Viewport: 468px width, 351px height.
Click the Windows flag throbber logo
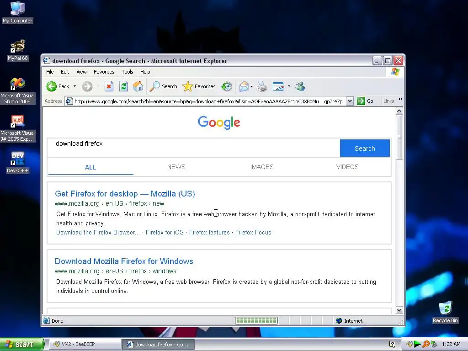click(x=395, y=72)
